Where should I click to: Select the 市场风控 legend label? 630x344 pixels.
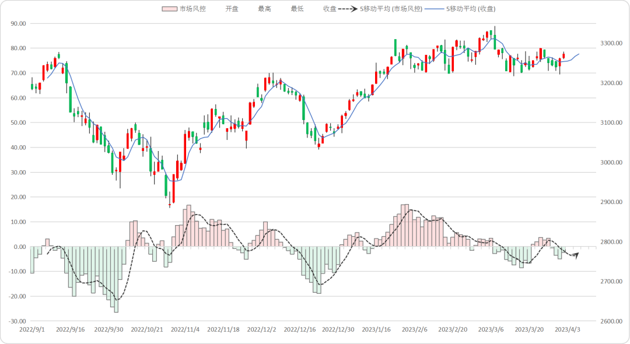[193, 9]
